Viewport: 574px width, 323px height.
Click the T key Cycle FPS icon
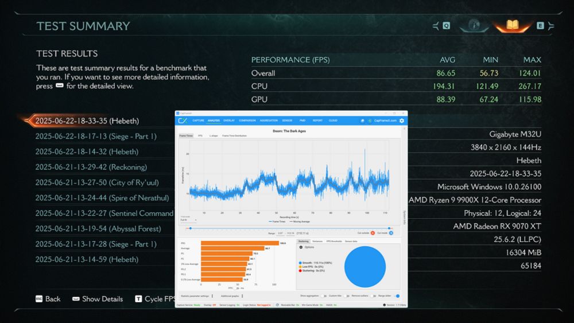[138, 299]
